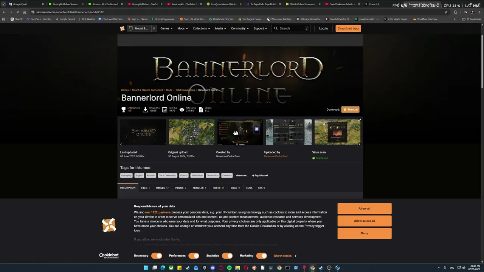
Task: Click the Log in button
Action: pos(323,28)
